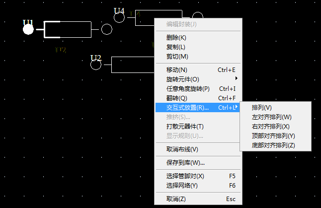Choose 排列(V) in the submenu
Viewport: 321px width, 208px height.
262,108
